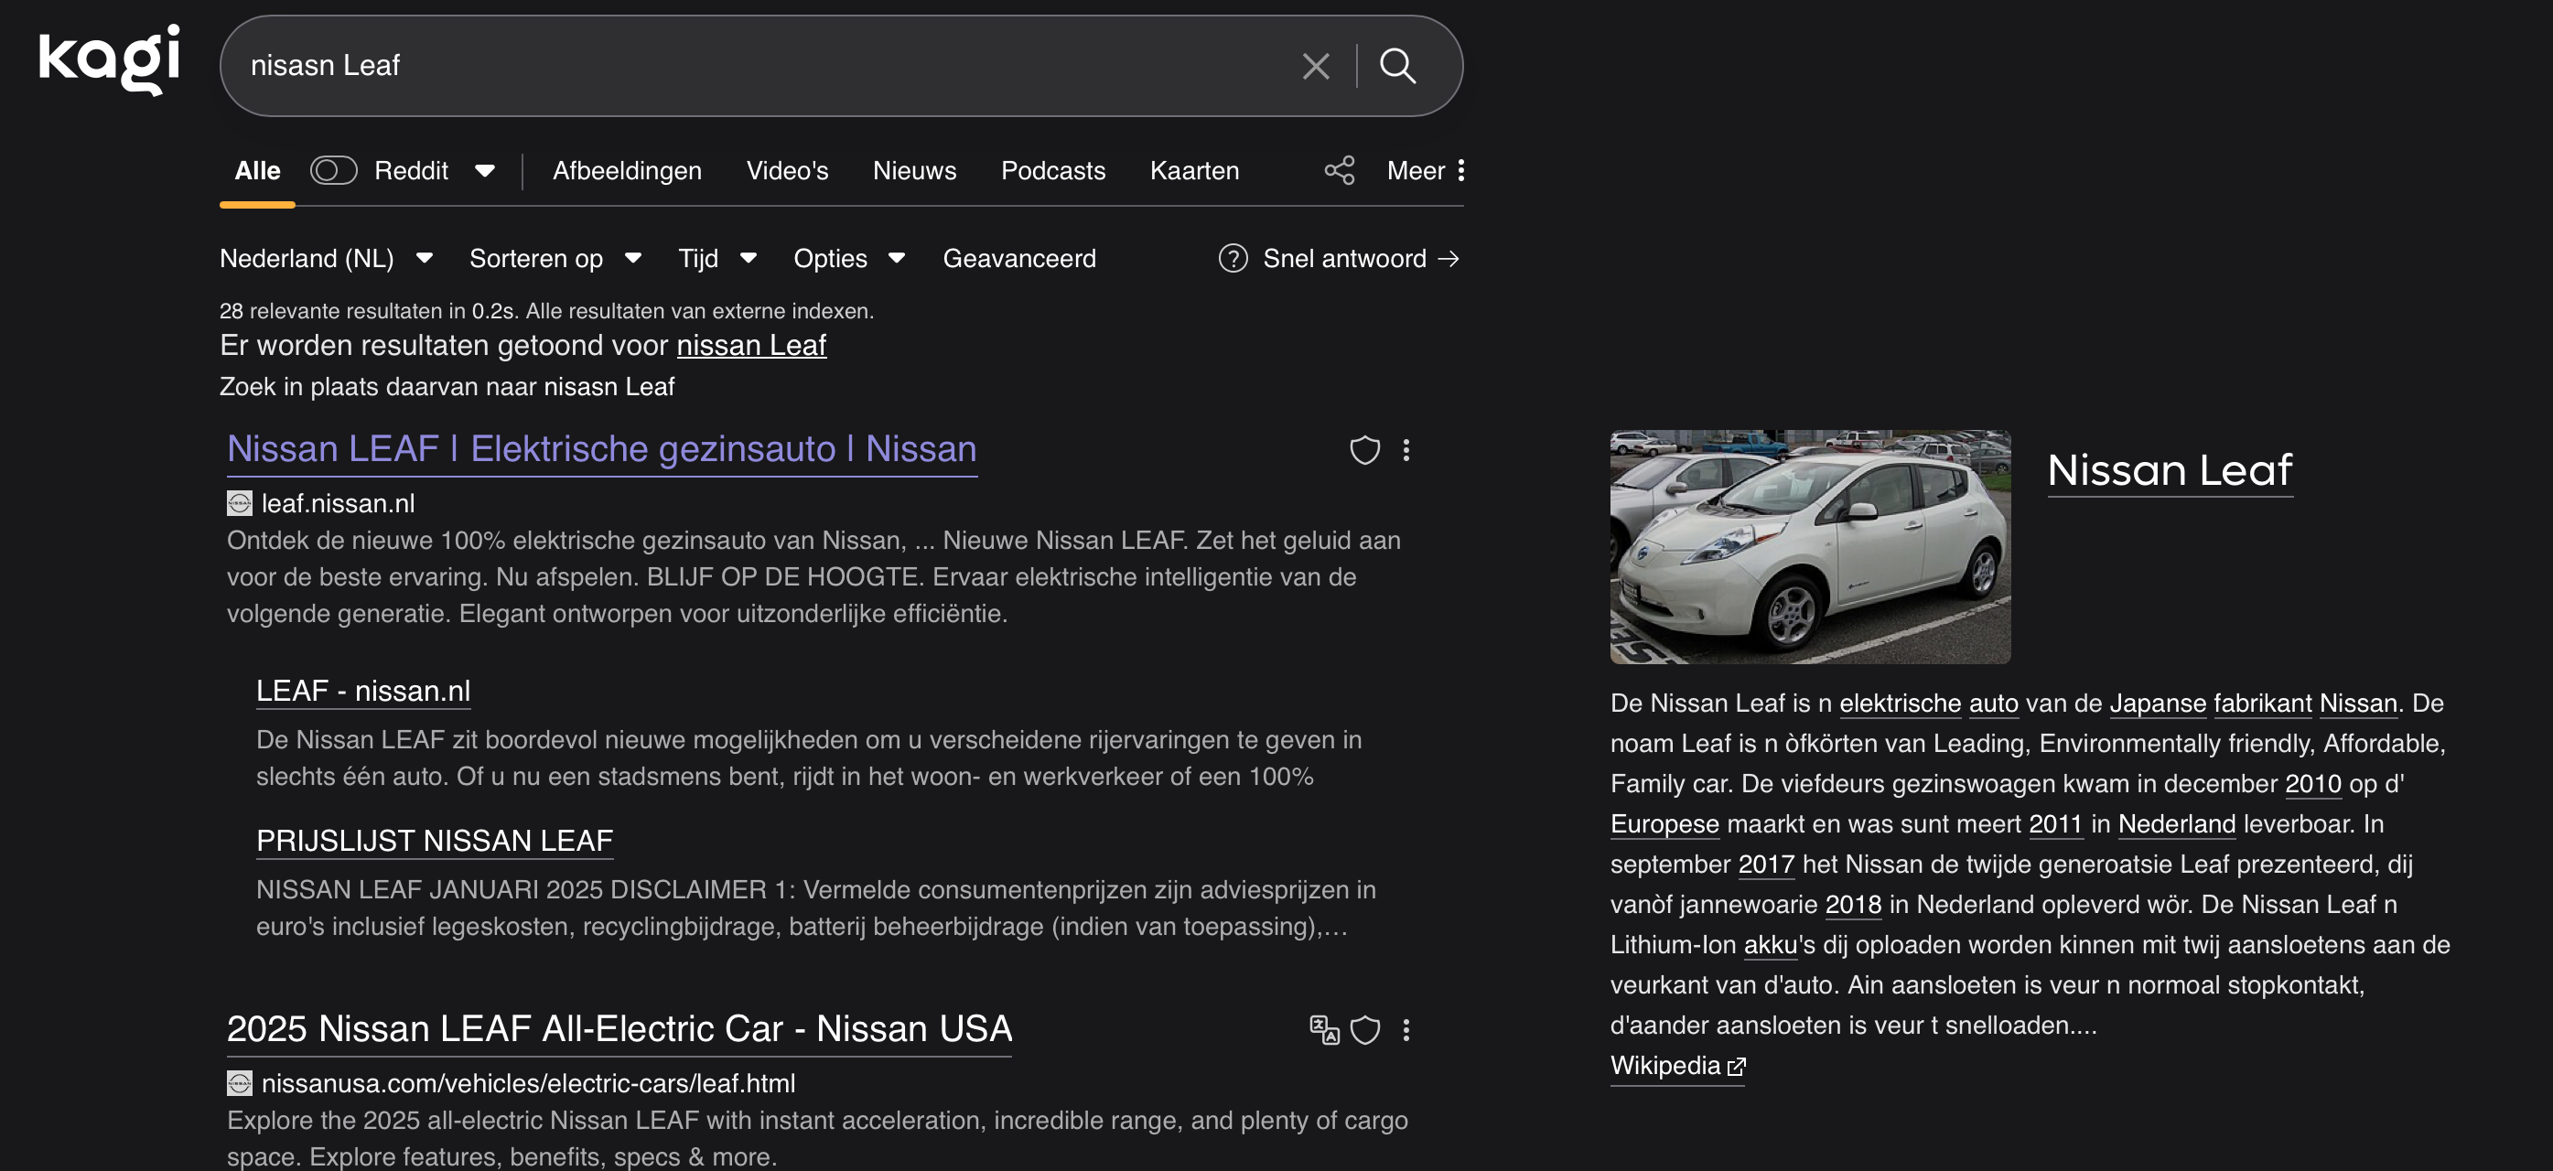This screenshot has height=1171, width=2553.
Task: Click the leaf.nissan.nl favicon
Action: click(240, 503)
